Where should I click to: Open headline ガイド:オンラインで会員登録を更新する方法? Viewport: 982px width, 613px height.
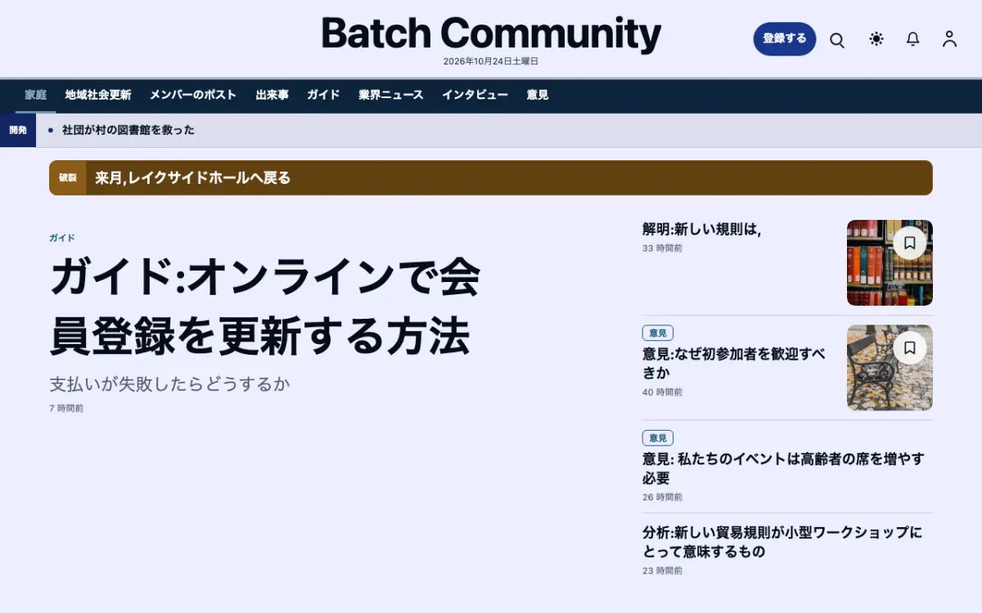(x=264, y=306)
